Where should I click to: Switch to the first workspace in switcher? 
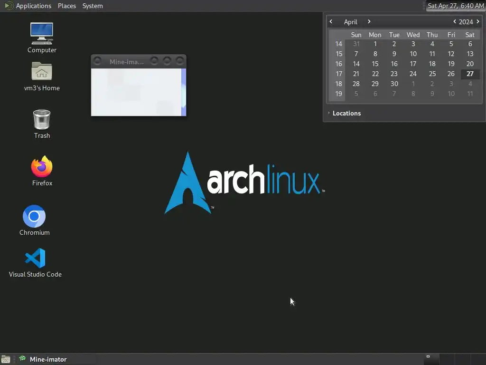(x=431, y=359)
